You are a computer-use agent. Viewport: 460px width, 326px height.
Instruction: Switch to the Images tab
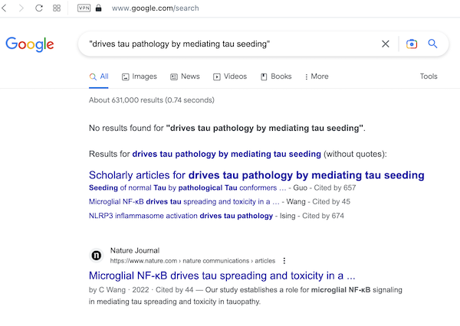coord(140,77)
